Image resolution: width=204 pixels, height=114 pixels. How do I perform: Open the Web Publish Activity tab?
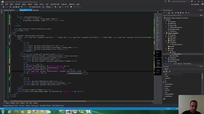pos(58,105)
